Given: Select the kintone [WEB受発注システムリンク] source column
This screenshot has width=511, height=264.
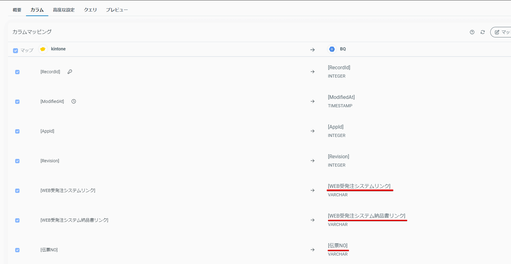Looking at the screenshot, I should (x=68, y=190).
